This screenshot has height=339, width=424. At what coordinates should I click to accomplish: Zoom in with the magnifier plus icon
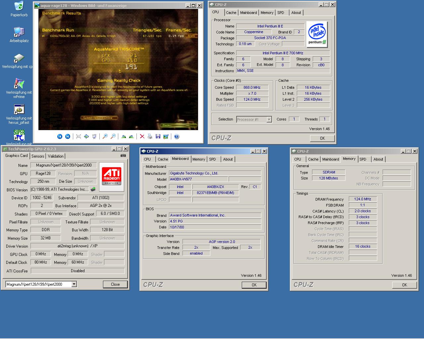105,136
